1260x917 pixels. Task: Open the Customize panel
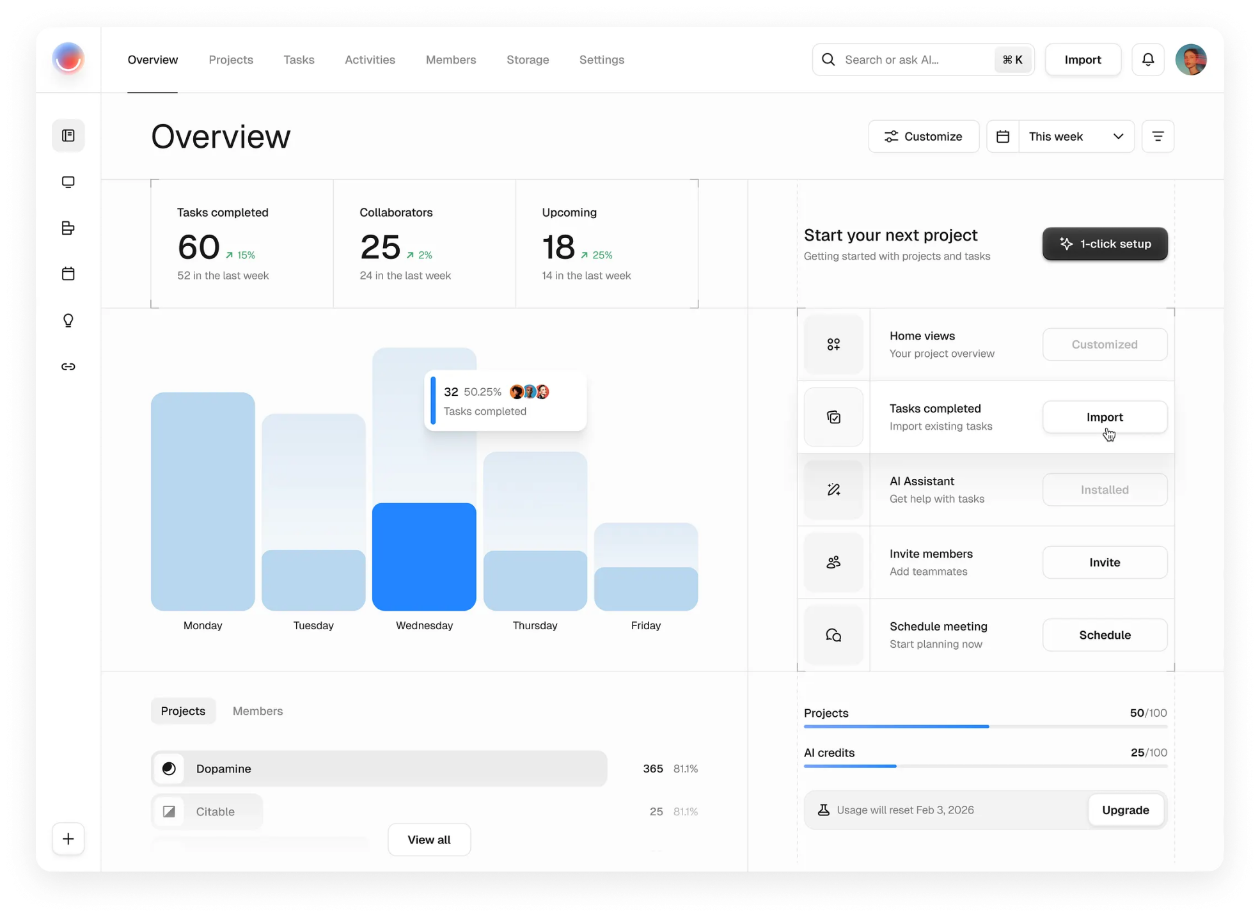[x=924, y=136]
